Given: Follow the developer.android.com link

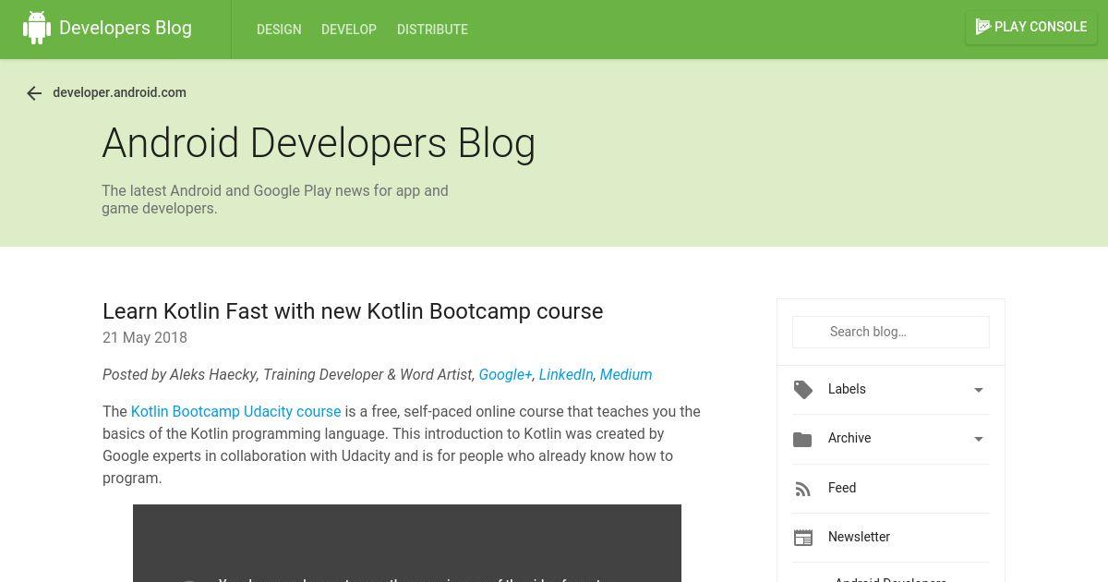Looking at the screenshot, I should click(x=119, y=92).
